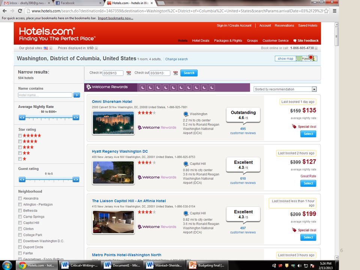360x270 pixels.
Task: Click the Check in date field
Action: (x=113, y=73)
